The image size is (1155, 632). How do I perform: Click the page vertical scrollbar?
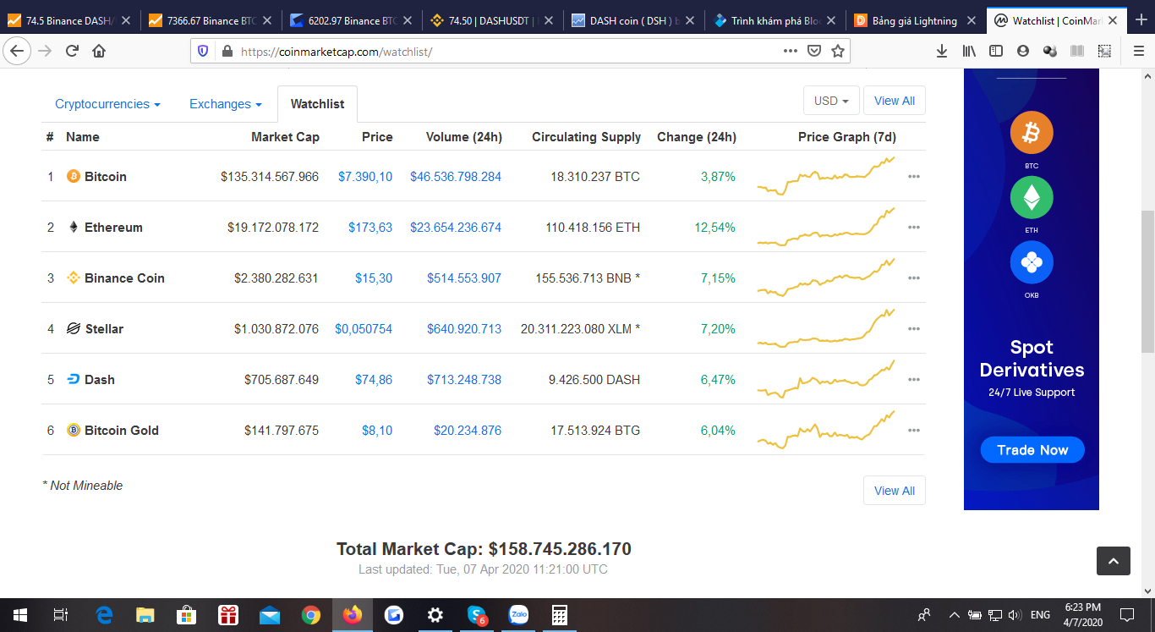(1147, 282)
